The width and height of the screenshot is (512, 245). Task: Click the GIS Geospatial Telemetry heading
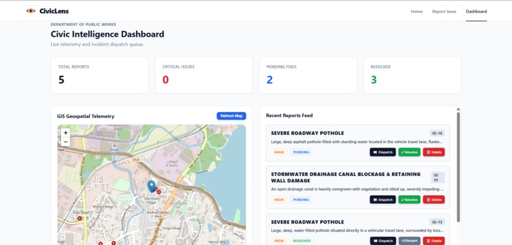86,116
